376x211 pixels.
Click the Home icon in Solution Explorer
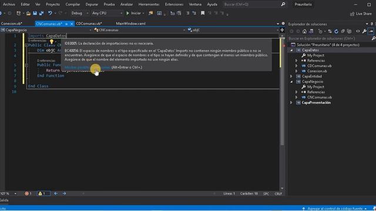click(x=304, y=31)
